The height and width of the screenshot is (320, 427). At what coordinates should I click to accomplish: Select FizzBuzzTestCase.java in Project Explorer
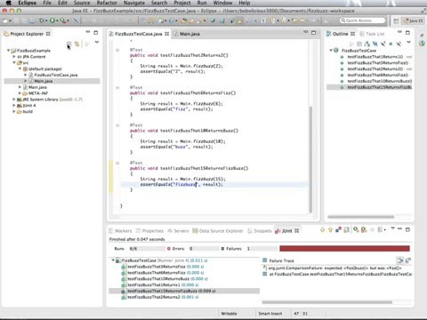tap(53, 75)
